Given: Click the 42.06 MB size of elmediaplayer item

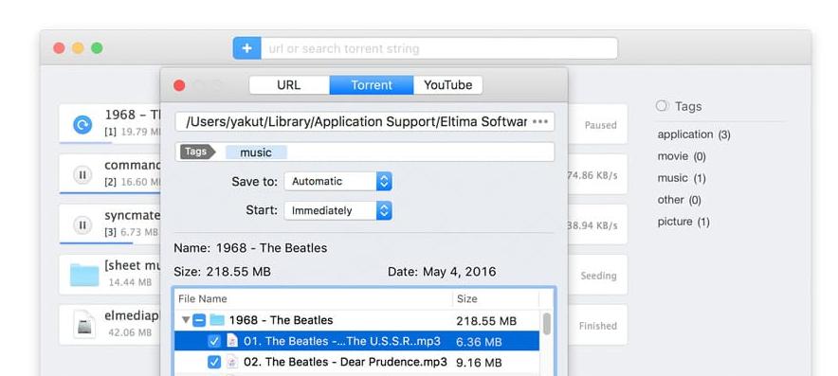Looking at the screenshot, I should 130,332.
